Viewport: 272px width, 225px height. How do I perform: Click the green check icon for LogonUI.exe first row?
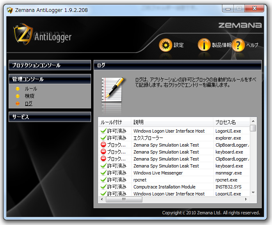point(103,131)
